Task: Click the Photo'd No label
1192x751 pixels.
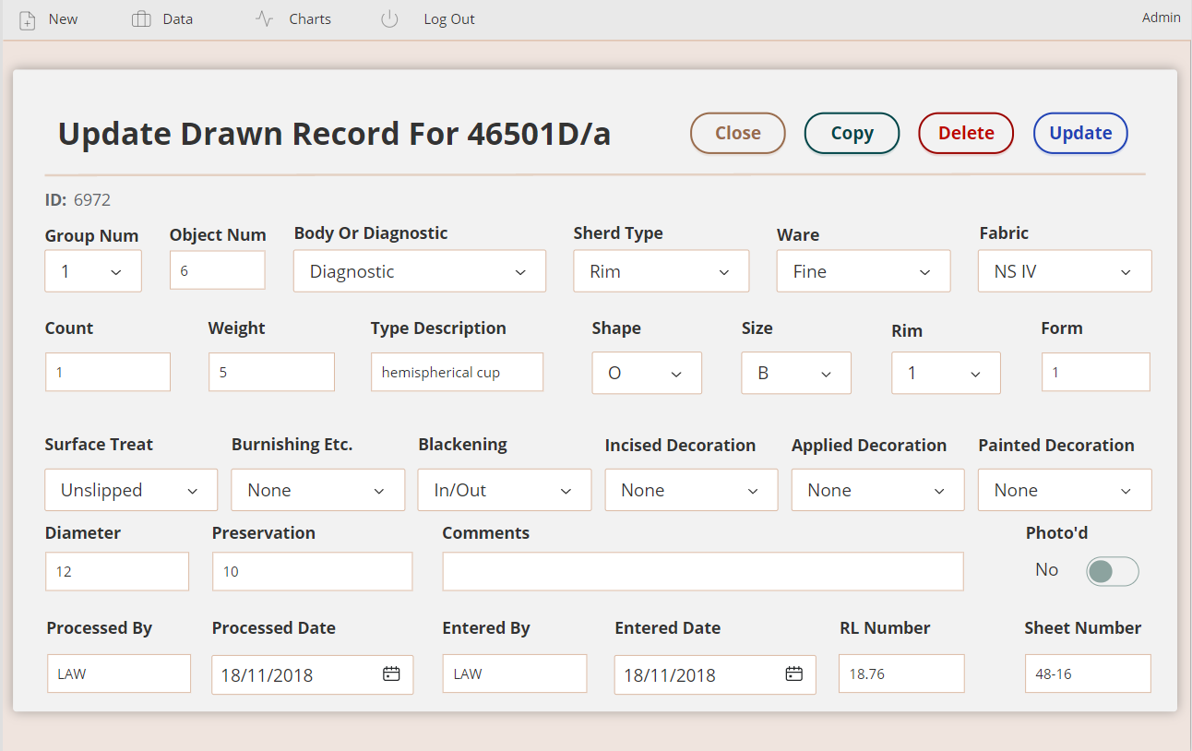Action: pos(1046,570)
